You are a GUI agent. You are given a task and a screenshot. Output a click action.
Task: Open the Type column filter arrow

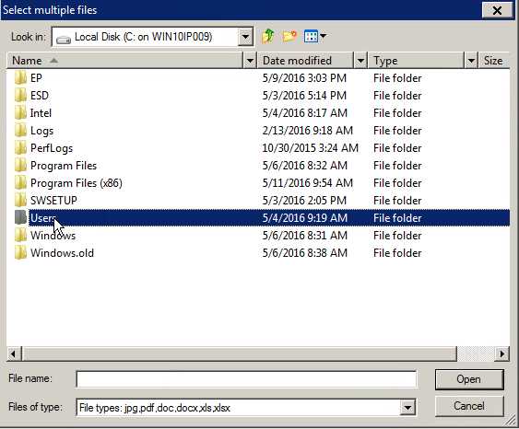(x=471, y=61)
